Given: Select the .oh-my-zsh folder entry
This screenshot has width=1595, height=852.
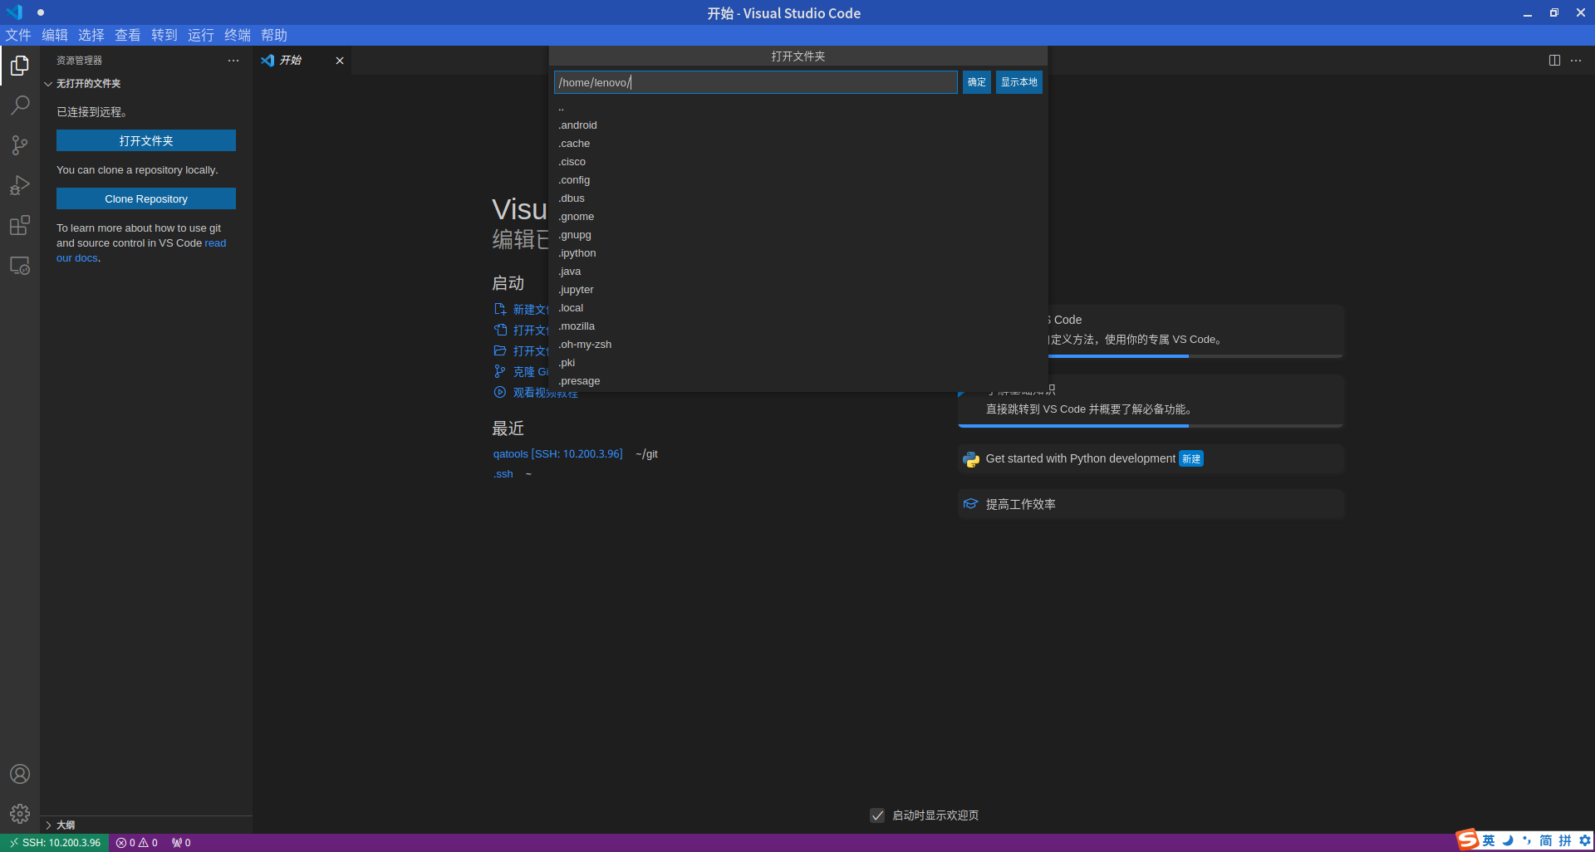Looking at the screenshot, I should (797, 345).
